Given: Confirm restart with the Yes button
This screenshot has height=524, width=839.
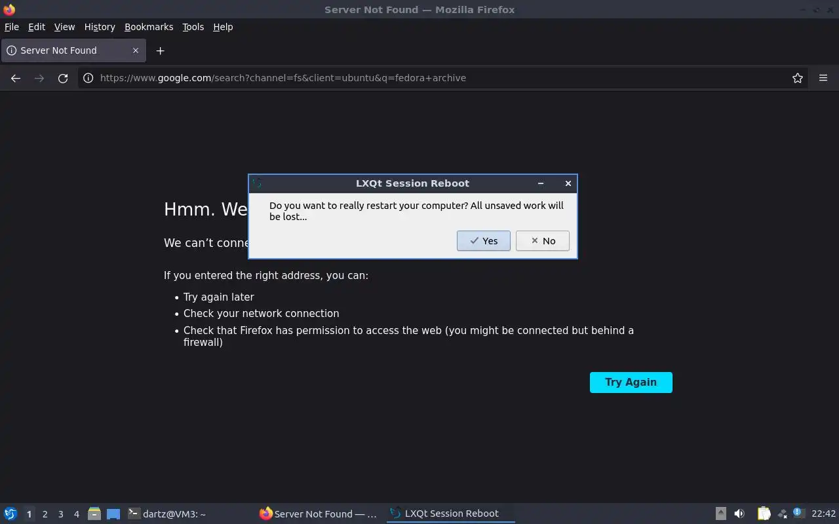Looking at the screenshot, I should pos(484,241).
